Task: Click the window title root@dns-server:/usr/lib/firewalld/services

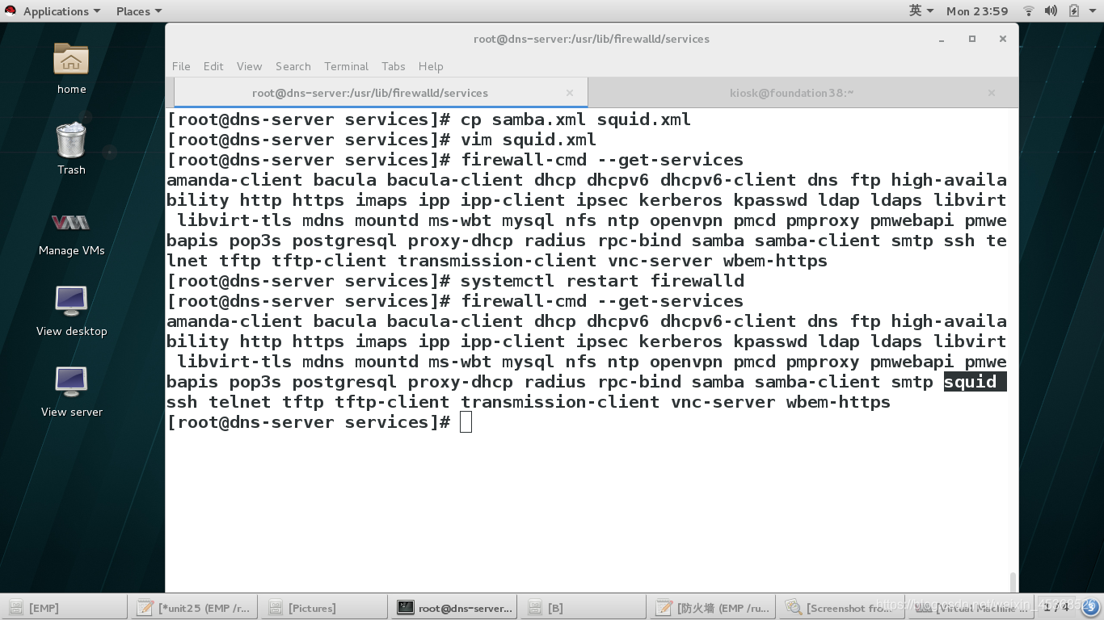Action: (592, 39)
